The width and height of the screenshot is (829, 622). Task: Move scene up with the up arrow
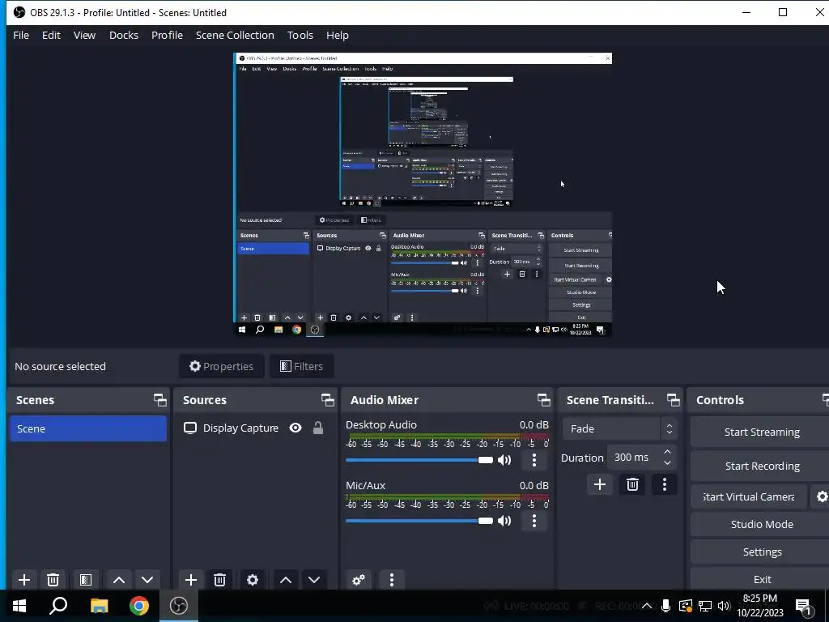119,580
